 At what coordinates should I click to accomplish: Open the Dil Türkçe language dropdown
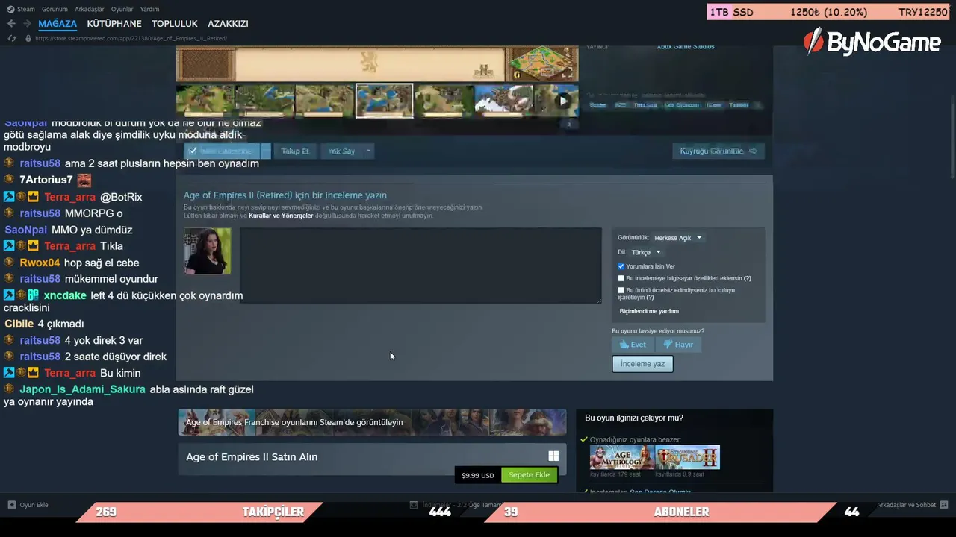click(x=646, y=252)
